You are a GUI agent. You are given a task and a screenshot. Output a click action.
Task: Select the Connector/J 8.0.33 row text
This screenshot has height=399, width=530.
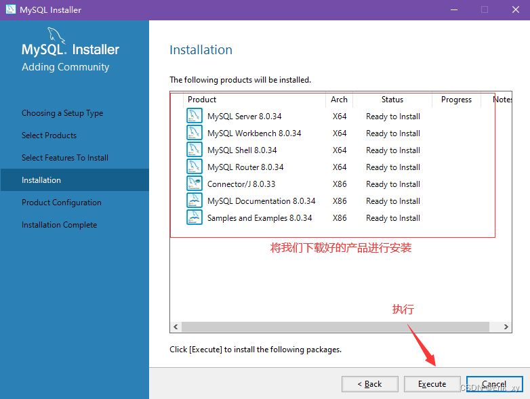(x=241, y=184)
